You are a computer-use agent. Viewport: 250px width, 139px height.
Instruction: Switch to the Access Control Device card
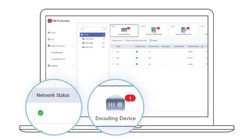click(183, 30)
